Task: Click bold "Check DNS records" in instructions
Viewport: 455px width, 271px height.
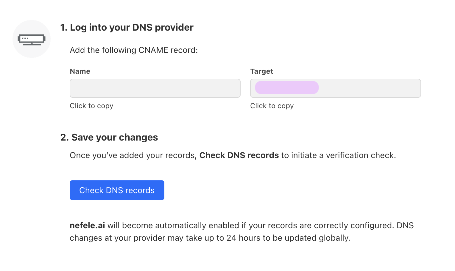Action: (x=239, y=155)
